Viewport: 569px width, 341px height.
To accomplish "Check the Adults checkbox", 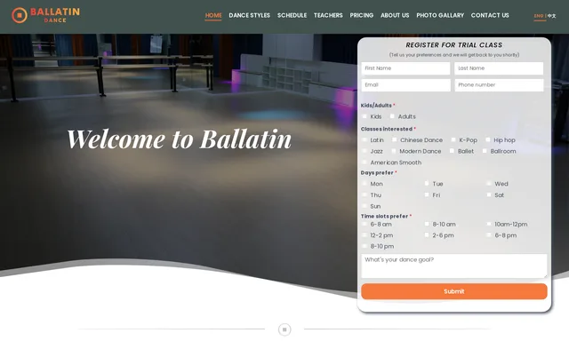I will [392, 116].
